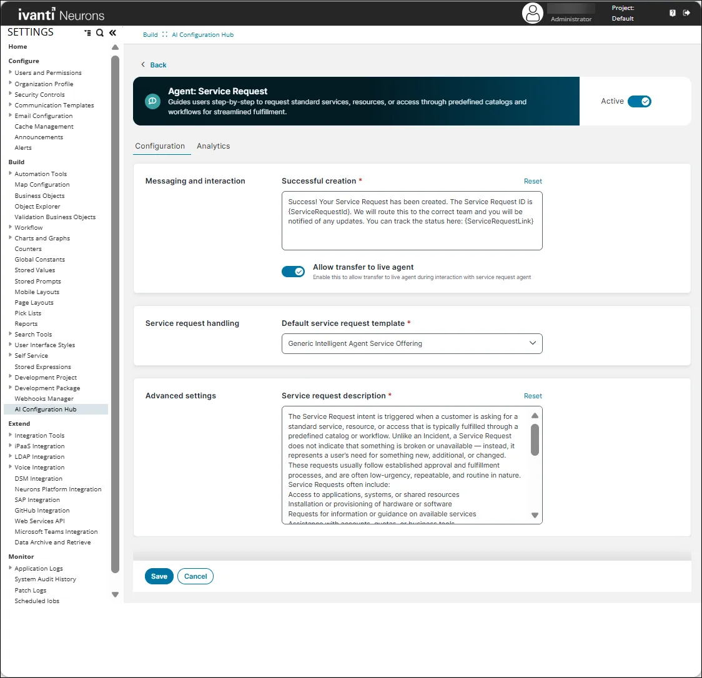
Task: Open Stored Prompts in sidebar
Action: tap(37, 282)
